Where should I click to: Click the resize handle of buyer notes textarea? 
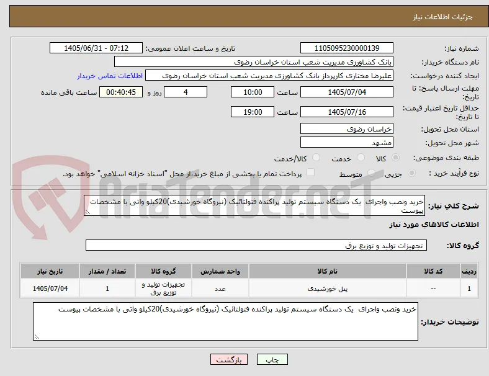37,337
